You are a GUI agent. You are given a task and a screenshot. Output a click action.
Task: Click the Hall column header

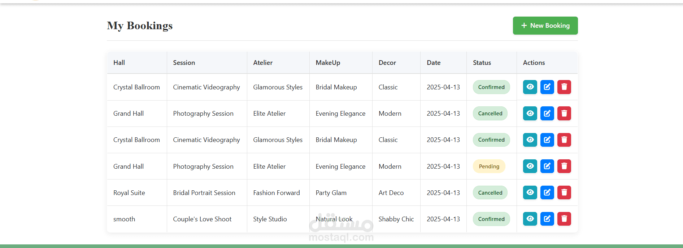coord(119,63)
